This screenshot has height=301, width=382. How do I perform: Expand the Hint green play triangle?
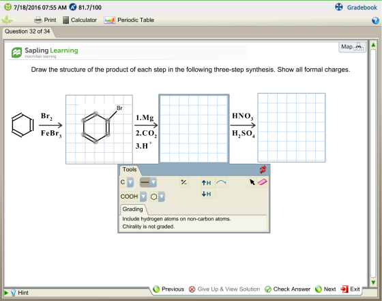click(x=6, y=293)
